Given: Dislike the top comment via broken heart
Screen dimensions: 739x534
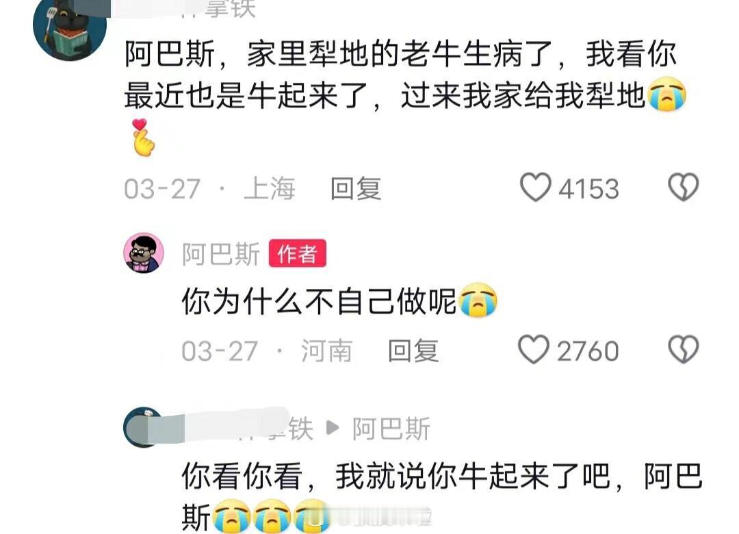Looking at the screenshot, I should pos(684,188).
